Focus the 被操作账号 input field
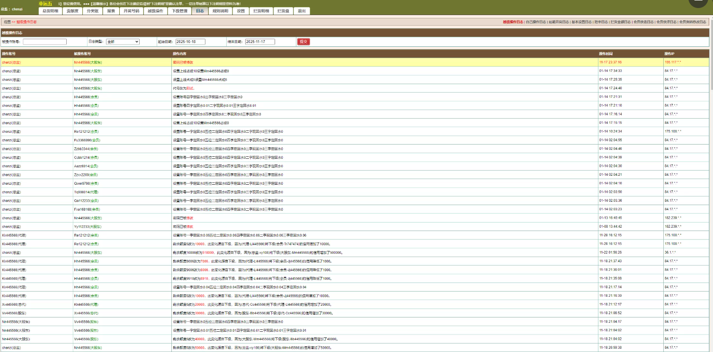 click(x=45, y=42)
